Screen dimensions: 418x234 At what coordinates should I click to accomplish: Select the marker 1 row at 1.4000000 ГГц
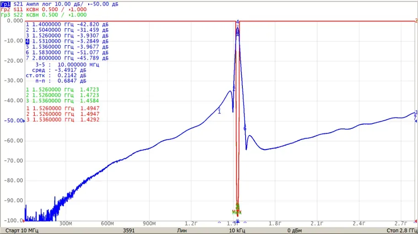[x=67, y=24]
